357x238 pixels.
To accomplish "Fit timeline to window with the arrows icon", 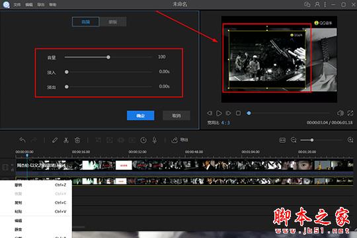I will coord(282,140).
